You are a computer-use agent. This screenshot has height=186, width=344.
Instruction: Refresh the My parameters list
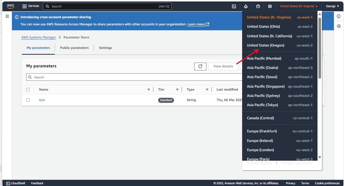tap(200, 66)
